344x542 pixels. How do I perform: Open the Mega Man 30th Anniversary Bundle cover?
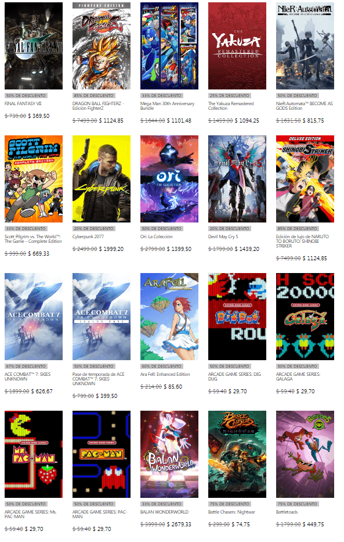pos(169,46)
